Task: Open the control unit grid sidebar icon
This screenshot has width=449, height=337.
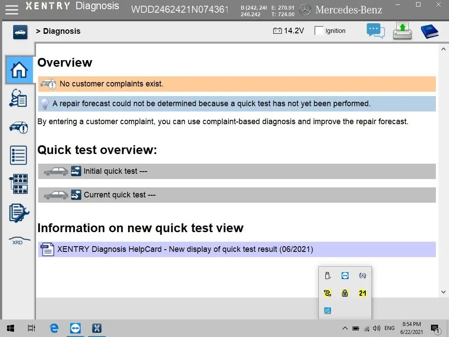Action: click(19, 184)
